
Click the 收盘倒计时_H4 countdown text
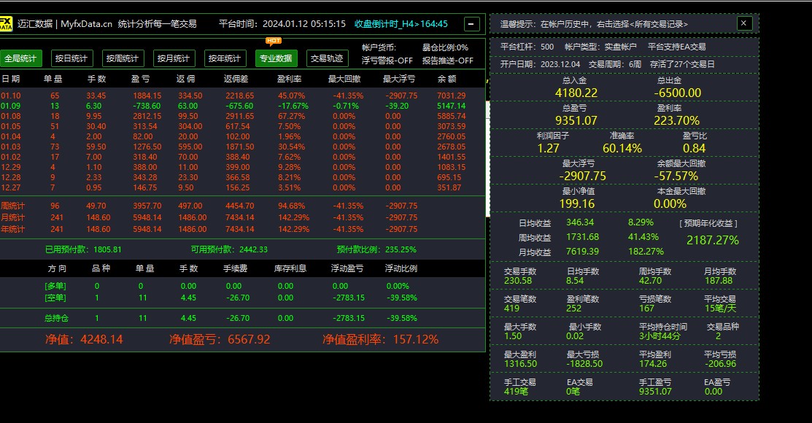401,24
